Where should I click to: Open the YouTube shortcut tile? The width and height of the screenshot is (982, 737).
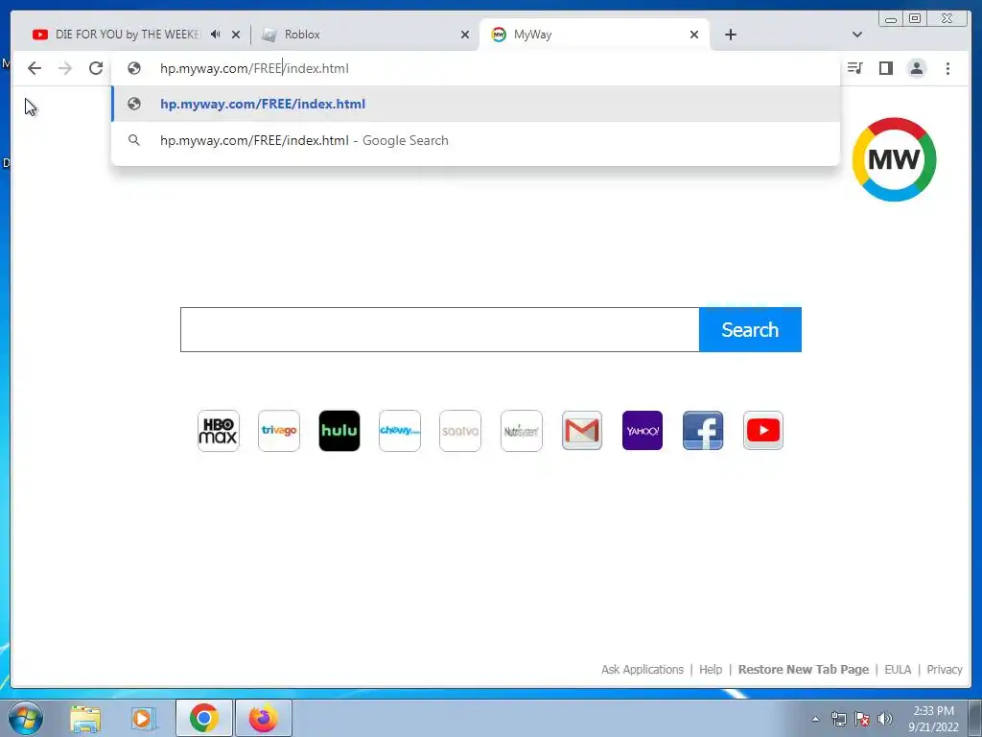(x=762, y=431)
